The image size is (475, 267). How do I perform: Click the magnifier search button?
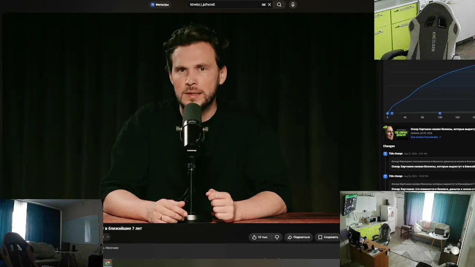279,4
